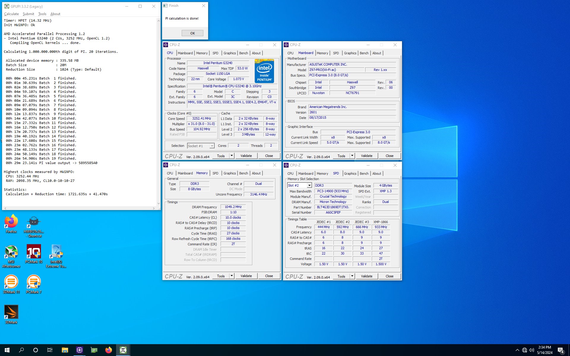570x356 pixels.
Task: Open the Windows Start menu
Action: pos(7,350)
